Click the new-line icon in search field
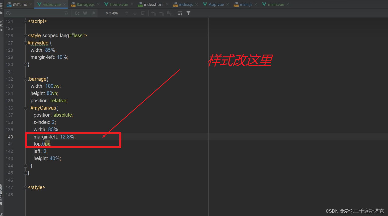 click(66, 13)
